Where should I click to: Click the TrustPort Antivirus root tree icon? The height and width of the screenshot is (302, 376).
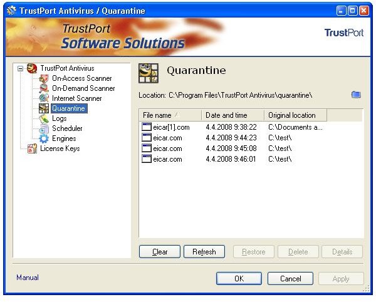click(32, 68)
